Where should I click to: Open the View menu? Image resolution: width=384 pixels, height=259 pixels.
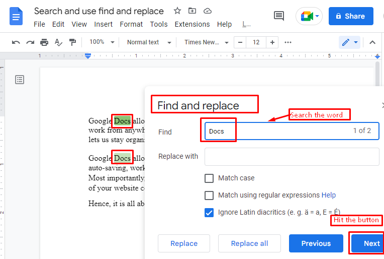coord(79,24)
